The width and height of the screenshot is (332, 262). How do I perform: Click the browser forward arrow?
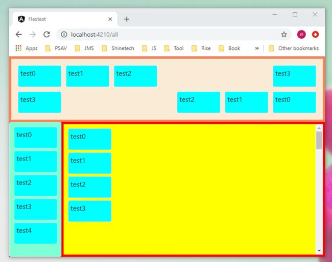point(33,35)
